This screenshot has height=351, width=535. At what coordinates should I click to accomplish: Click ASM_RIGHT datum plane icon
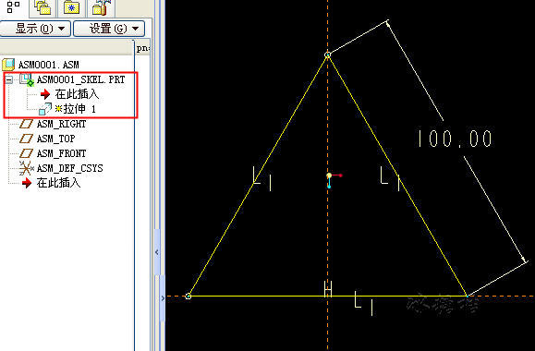click(x=26, y=124)
